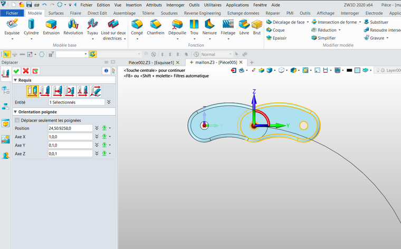Open the empty filter combo box

point(72,54)
